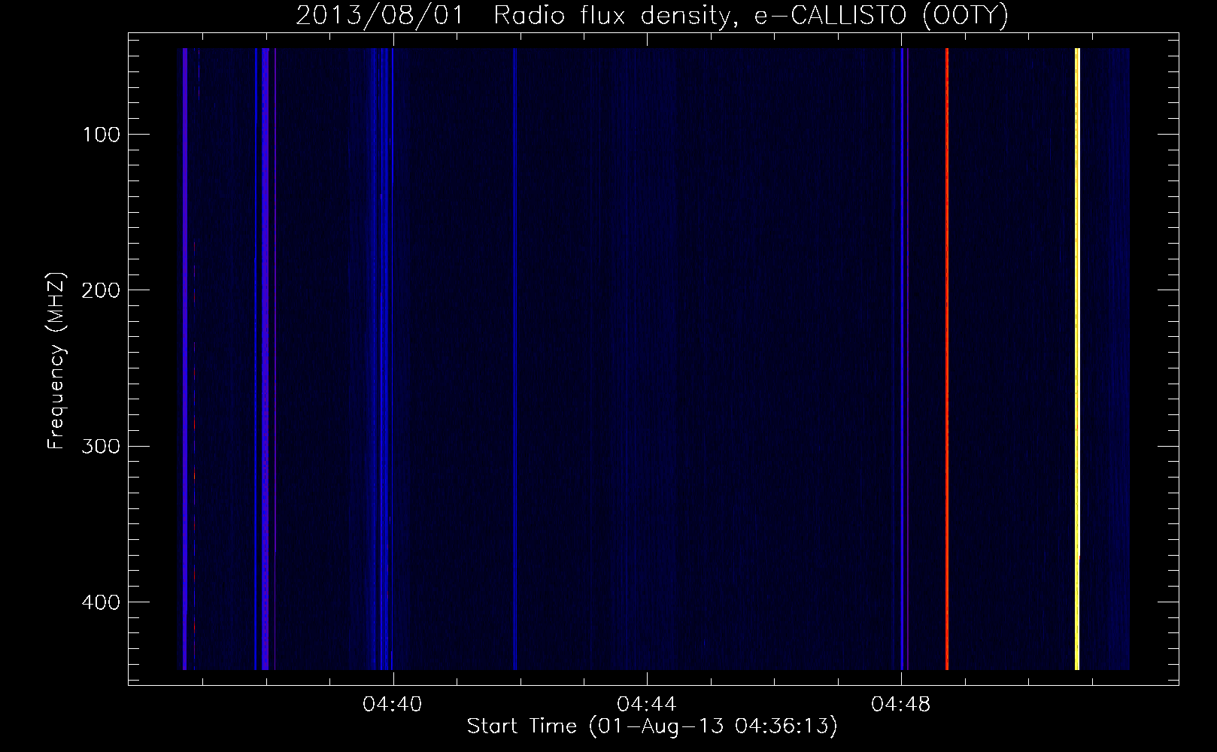The width and height of the screenshot is (1217, 752).
Task: Select the bright yellow vertical burst line
Action: [x=1077, y=359]
